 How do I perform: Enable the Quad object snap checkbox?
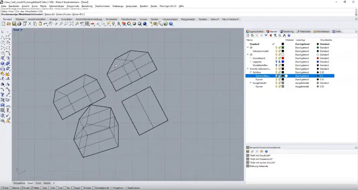click(73, 188)
